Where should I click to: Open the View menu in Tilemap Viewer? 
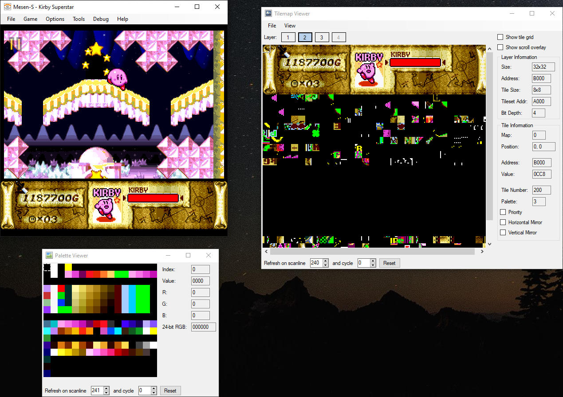coord(290,26)
